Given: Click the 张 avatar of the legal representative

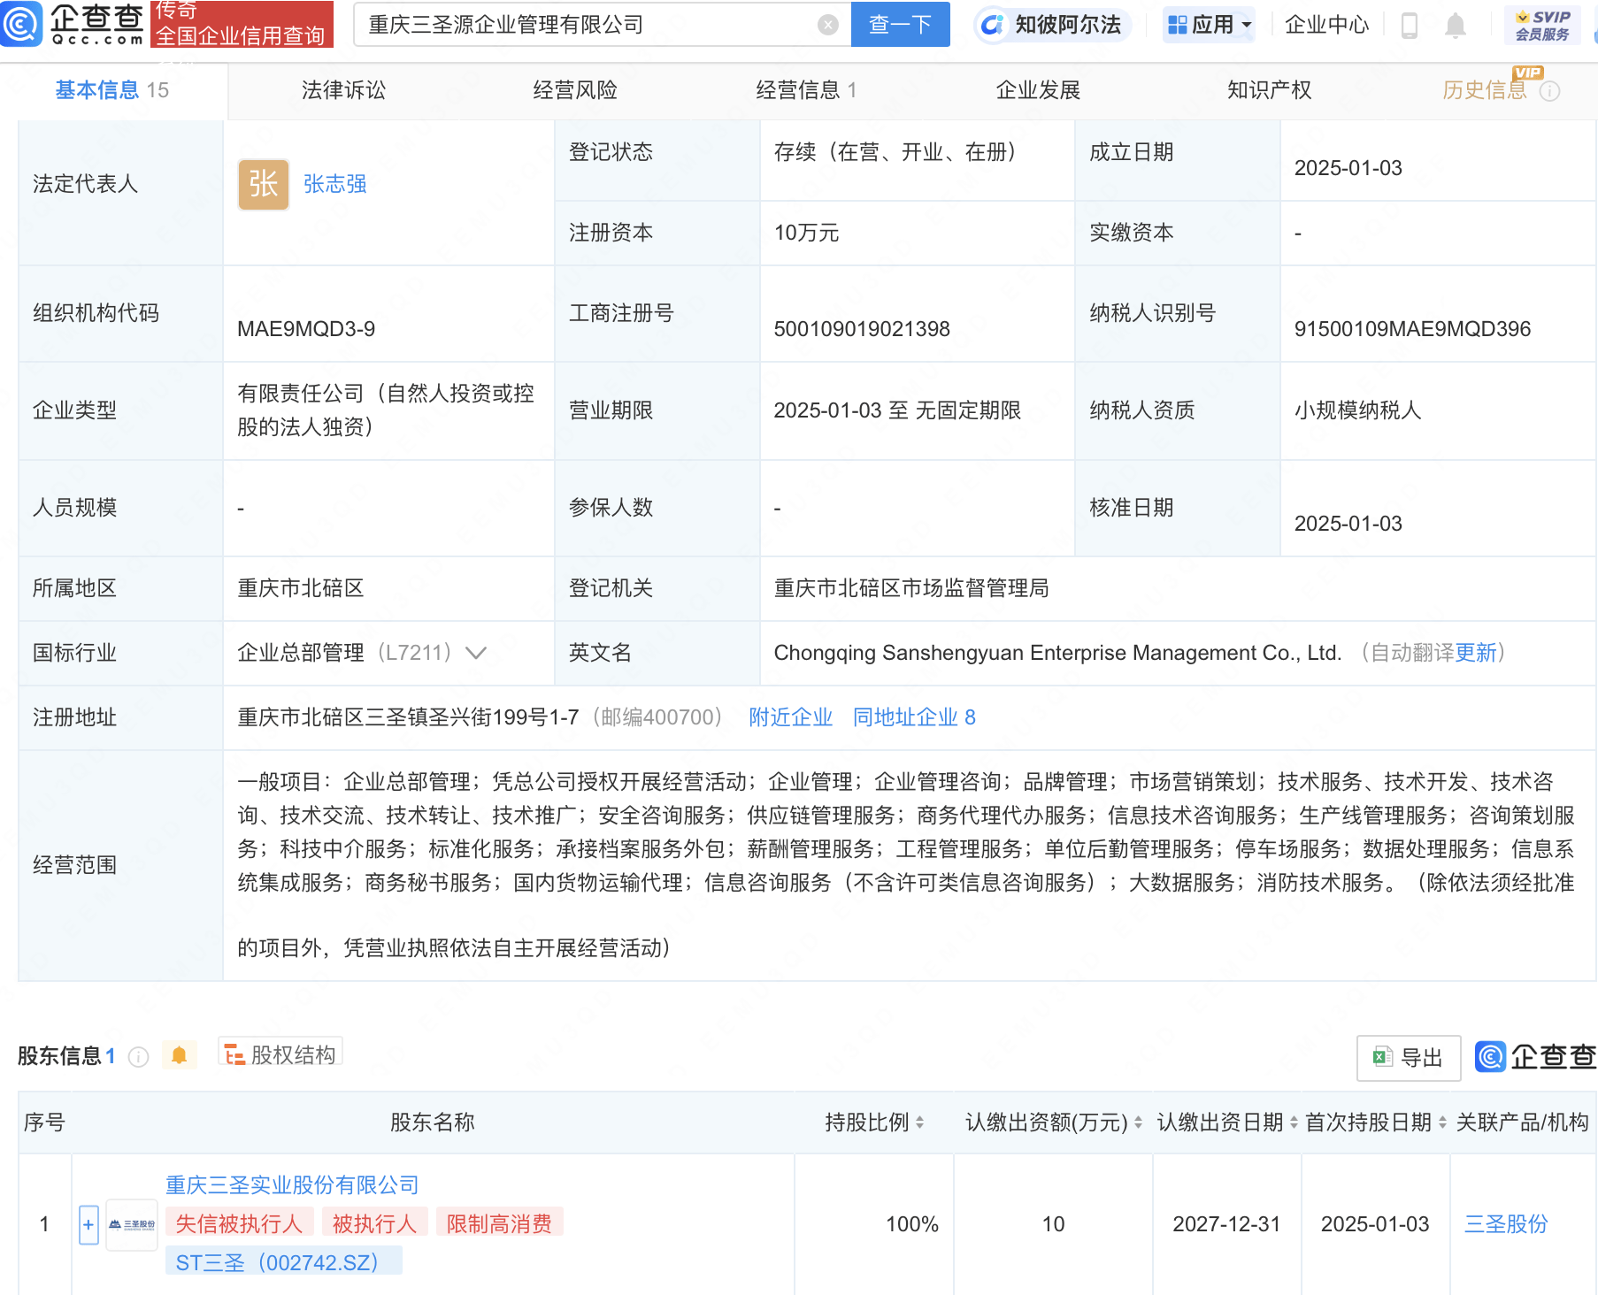Looking at the screenshot, I should [x=264, y=184].
